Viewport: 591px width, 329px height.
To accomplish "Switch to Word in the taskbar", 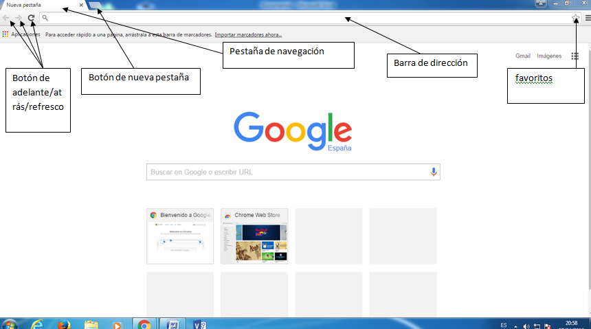I will tap(172, 324).
